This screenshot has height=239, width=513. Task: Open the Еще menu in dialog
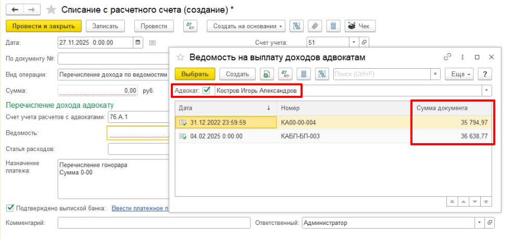(x=460, y=74)
